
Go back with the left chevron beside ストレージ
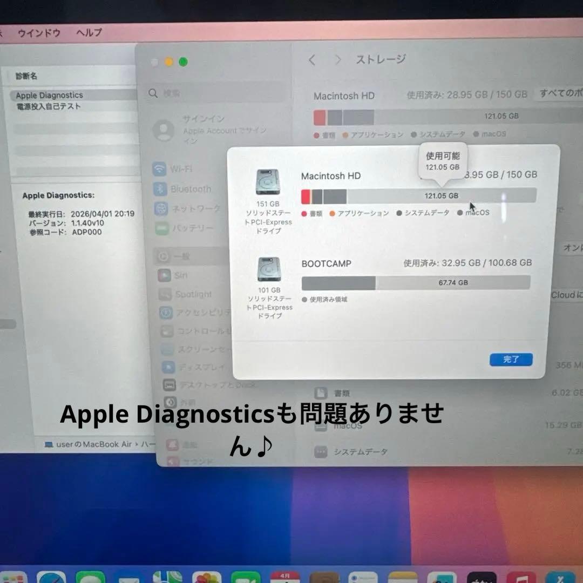point(313,60)
